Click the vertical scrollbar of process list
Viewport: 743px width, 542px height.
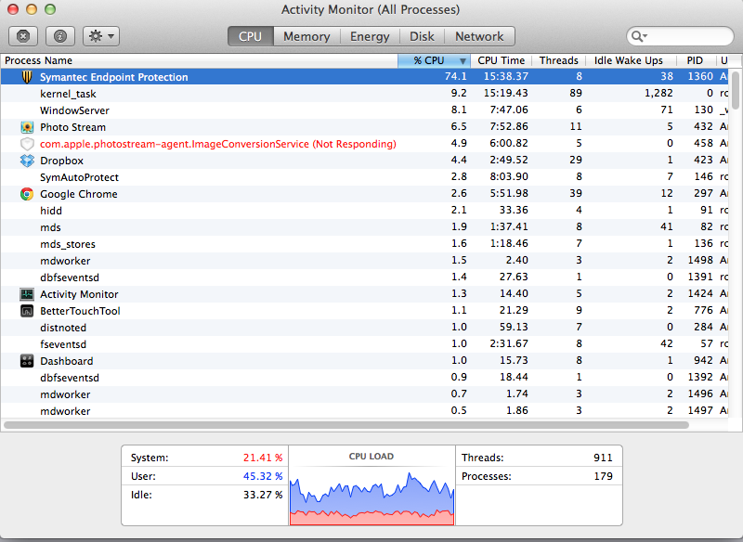736,90
